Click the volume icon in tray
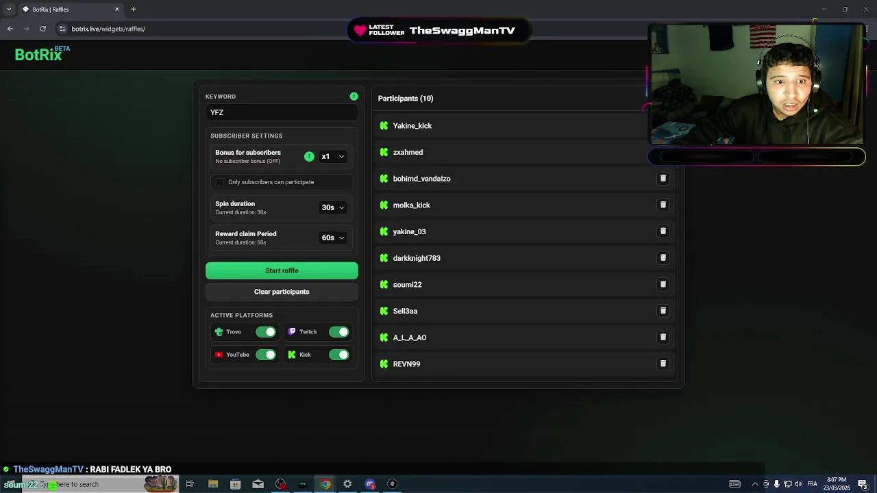877x493 pixels. pos(798,484)
